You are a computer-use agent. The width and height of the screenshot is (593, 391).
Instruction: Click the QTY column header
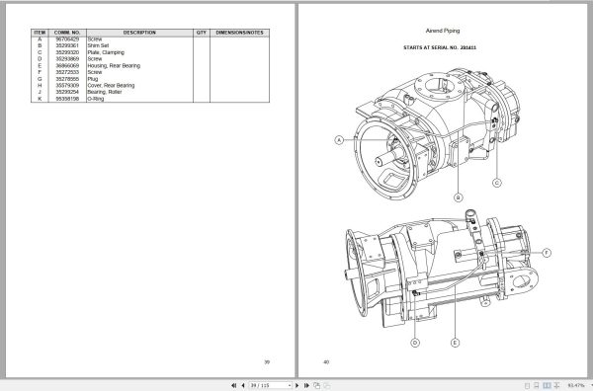coord(202,33)
